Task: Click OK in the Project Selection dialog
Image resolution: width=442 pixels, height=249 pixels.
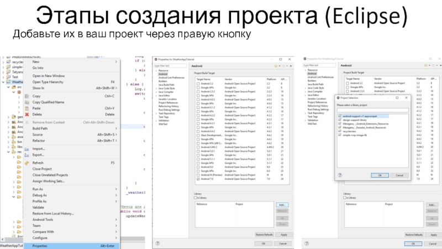Action: click(x=380, y=175)
